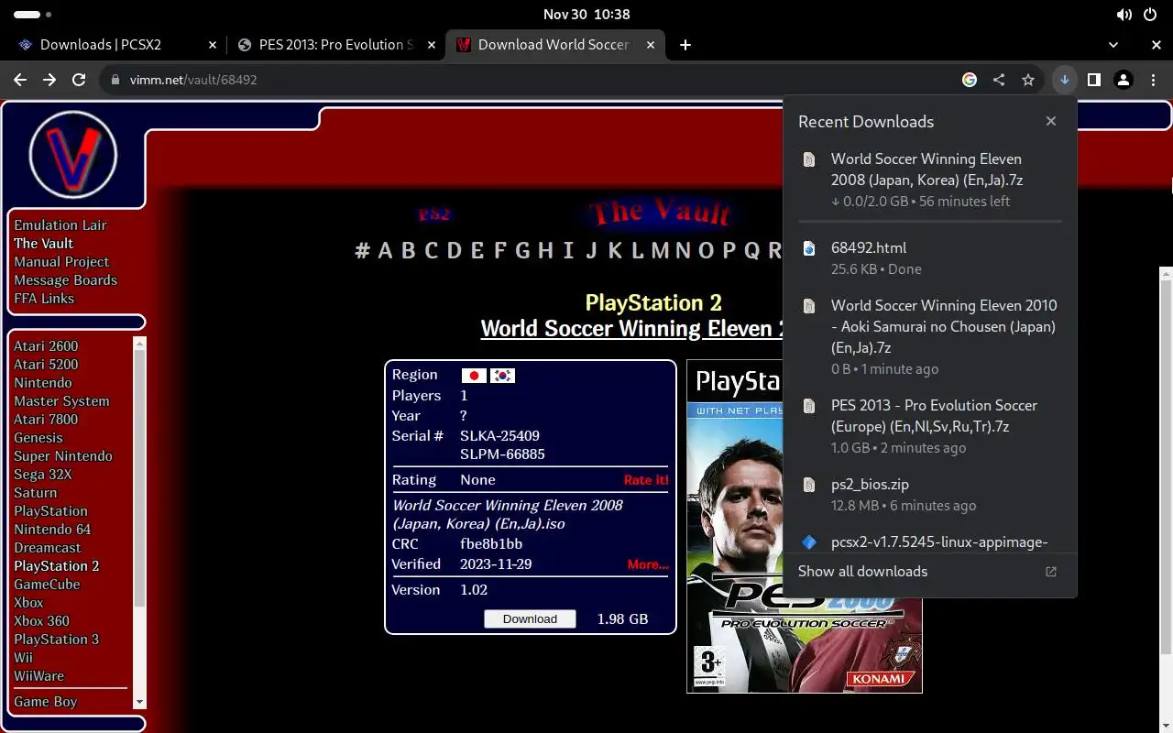Open external link icon beside Show all downloads
This screenshot has height=733, width=1173.
point(1051,572)
